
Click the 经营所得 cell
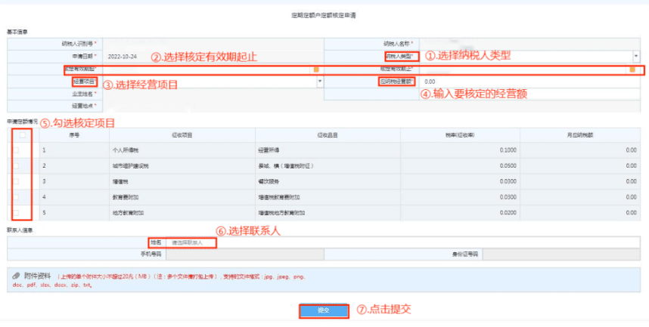(x=328, y=150)
